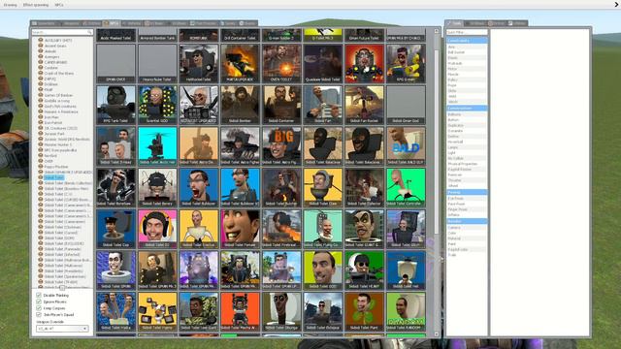Spawn the Skibidi Toilet Astro Heli on cyan
621x349 pixels.
[157, 146]
